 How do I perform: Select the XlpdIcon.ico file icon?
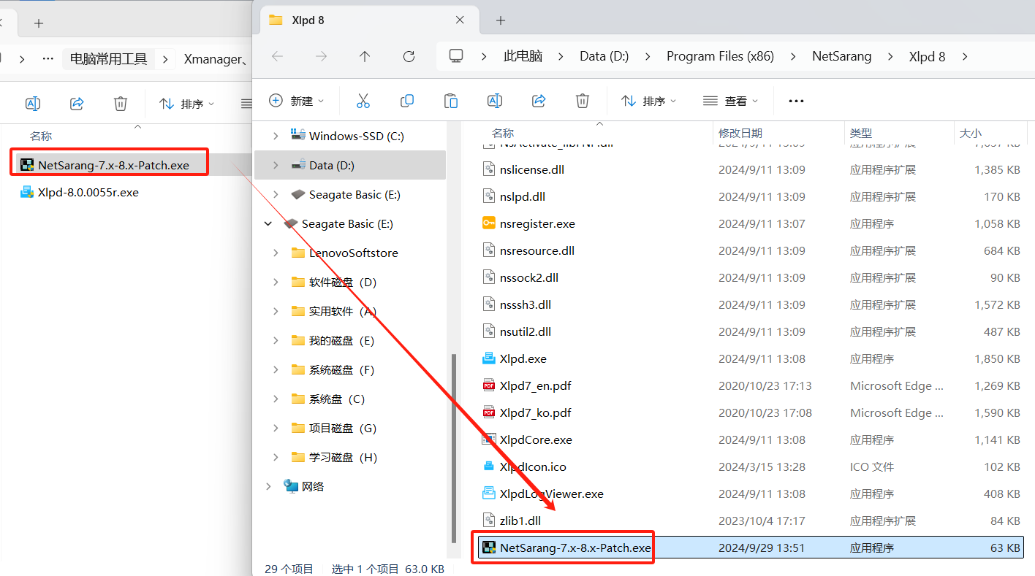489,466
